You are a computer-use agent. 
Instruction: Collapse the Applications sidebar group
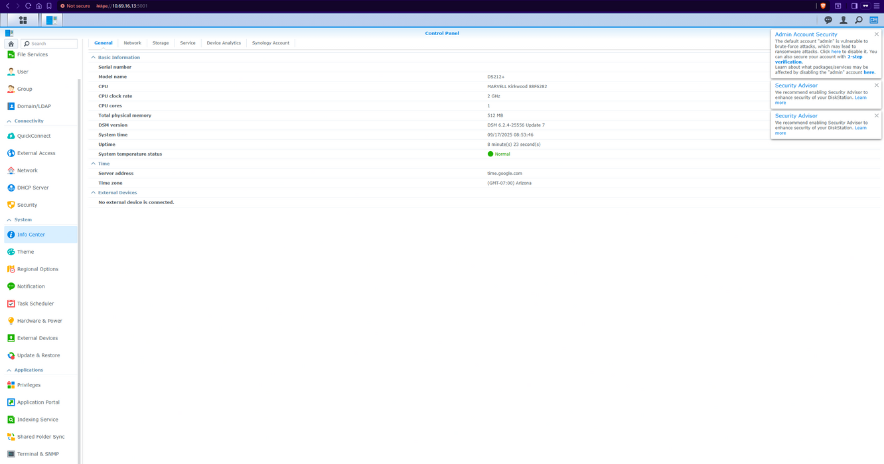[9, 370]
